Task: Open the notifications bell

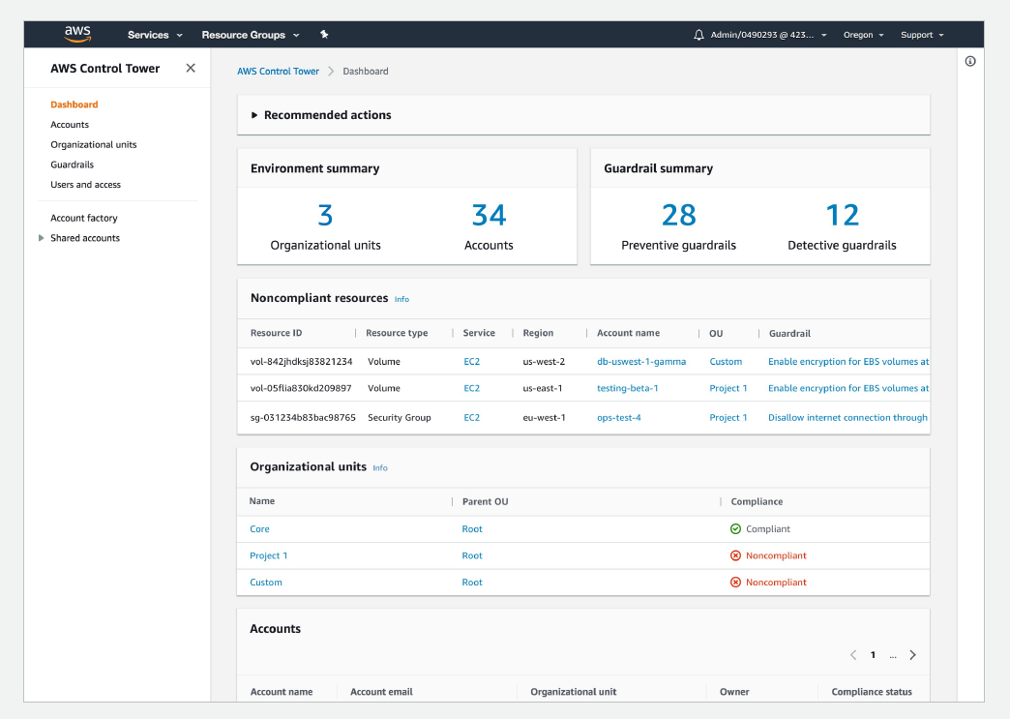Action: pyautogui.click(x=698, y=35)
